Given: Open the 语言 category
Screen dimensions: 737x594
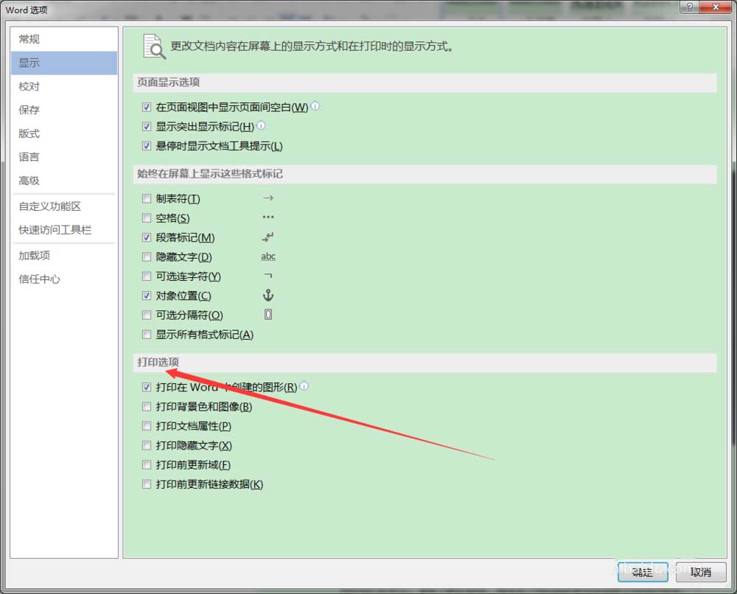Looking at the screenshot, I should [64, 157].
